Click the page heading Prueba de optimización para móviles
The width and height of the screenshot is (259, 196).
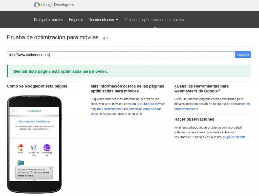(53, 38)
